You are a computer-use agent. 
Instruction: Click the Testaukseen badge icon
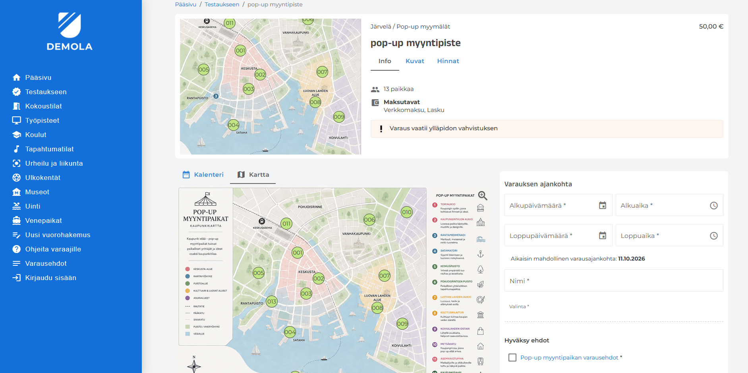[16, 92]
